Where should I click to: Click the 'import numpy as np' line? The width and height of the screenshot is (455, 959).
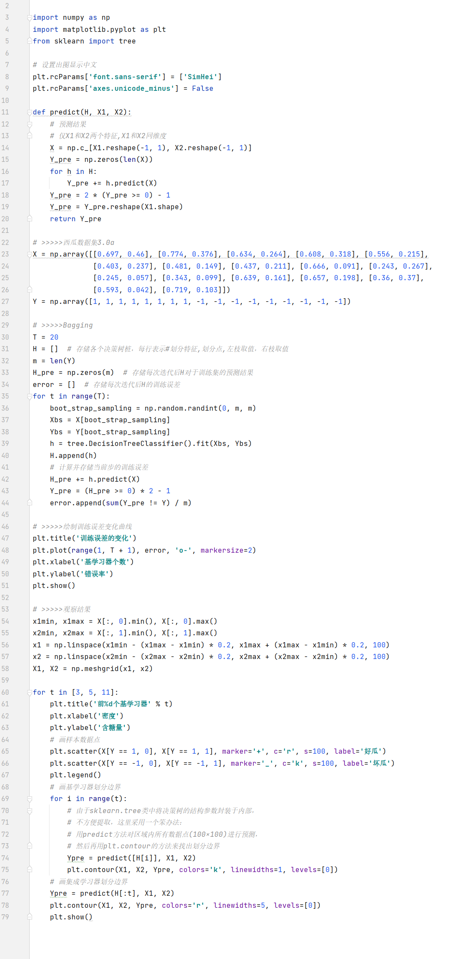click(71, 18)
